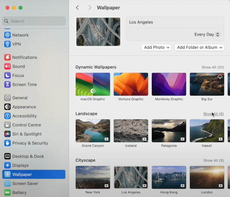Click the search magnifier icon
This screenshot has height=197, width=230.
pyautogui.click(x=6, y=21)
